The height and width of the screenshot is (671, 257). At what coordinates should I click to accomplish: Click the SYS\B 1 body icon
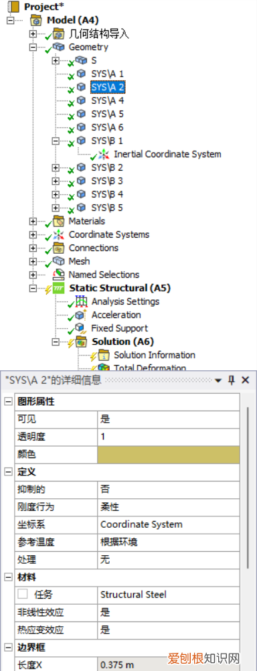(x=81, y=141)
